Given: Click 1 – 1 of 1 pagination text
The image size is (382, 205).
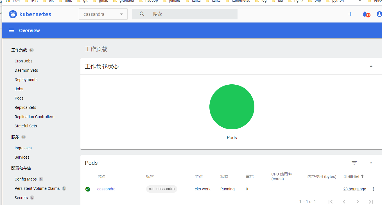Looking at the screenshot, I should click(308, 202).
